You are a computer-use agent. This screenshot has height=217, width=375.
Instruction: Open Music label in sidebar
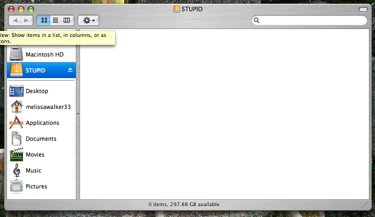click(34, 171)
